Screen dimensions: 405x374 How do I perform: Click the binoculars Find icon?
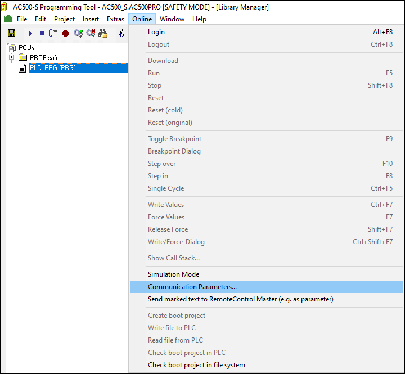point(103,33)
